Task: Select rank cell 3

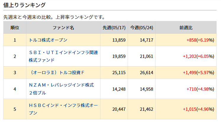Action: (15, 73)
